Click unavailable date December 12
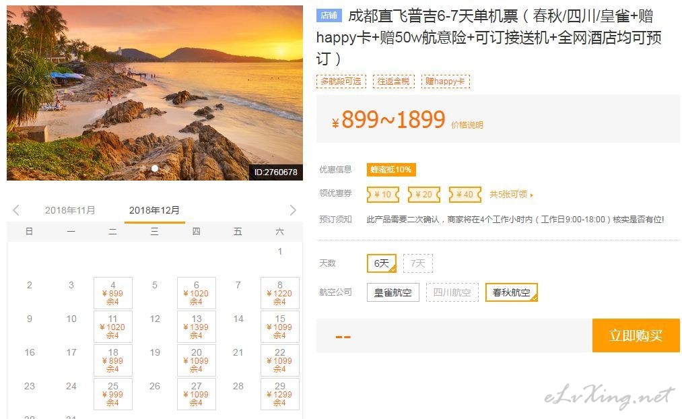The height and width of the screenshot is (419, 682). [154, 319]
